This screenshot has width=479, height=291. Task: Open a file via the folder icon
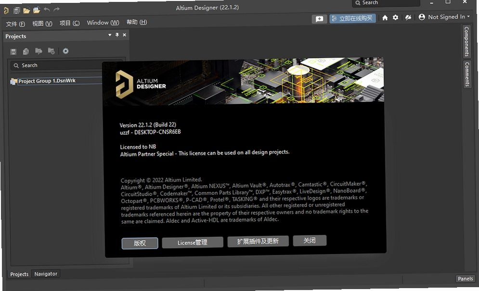pos(26,11)
